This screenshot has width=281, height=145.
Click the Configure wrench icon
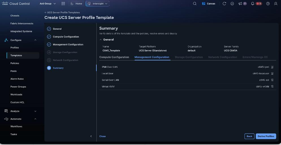pyautogui.click(x=6, y=40)
